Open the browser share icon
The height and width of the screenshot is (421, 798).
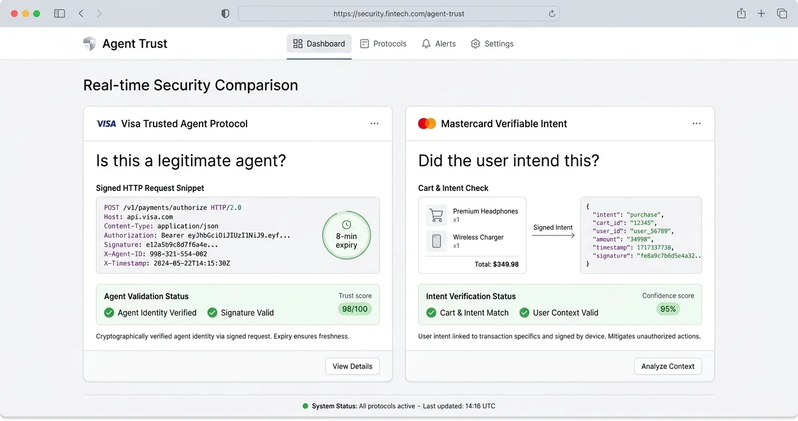click(x=741, y=13)
